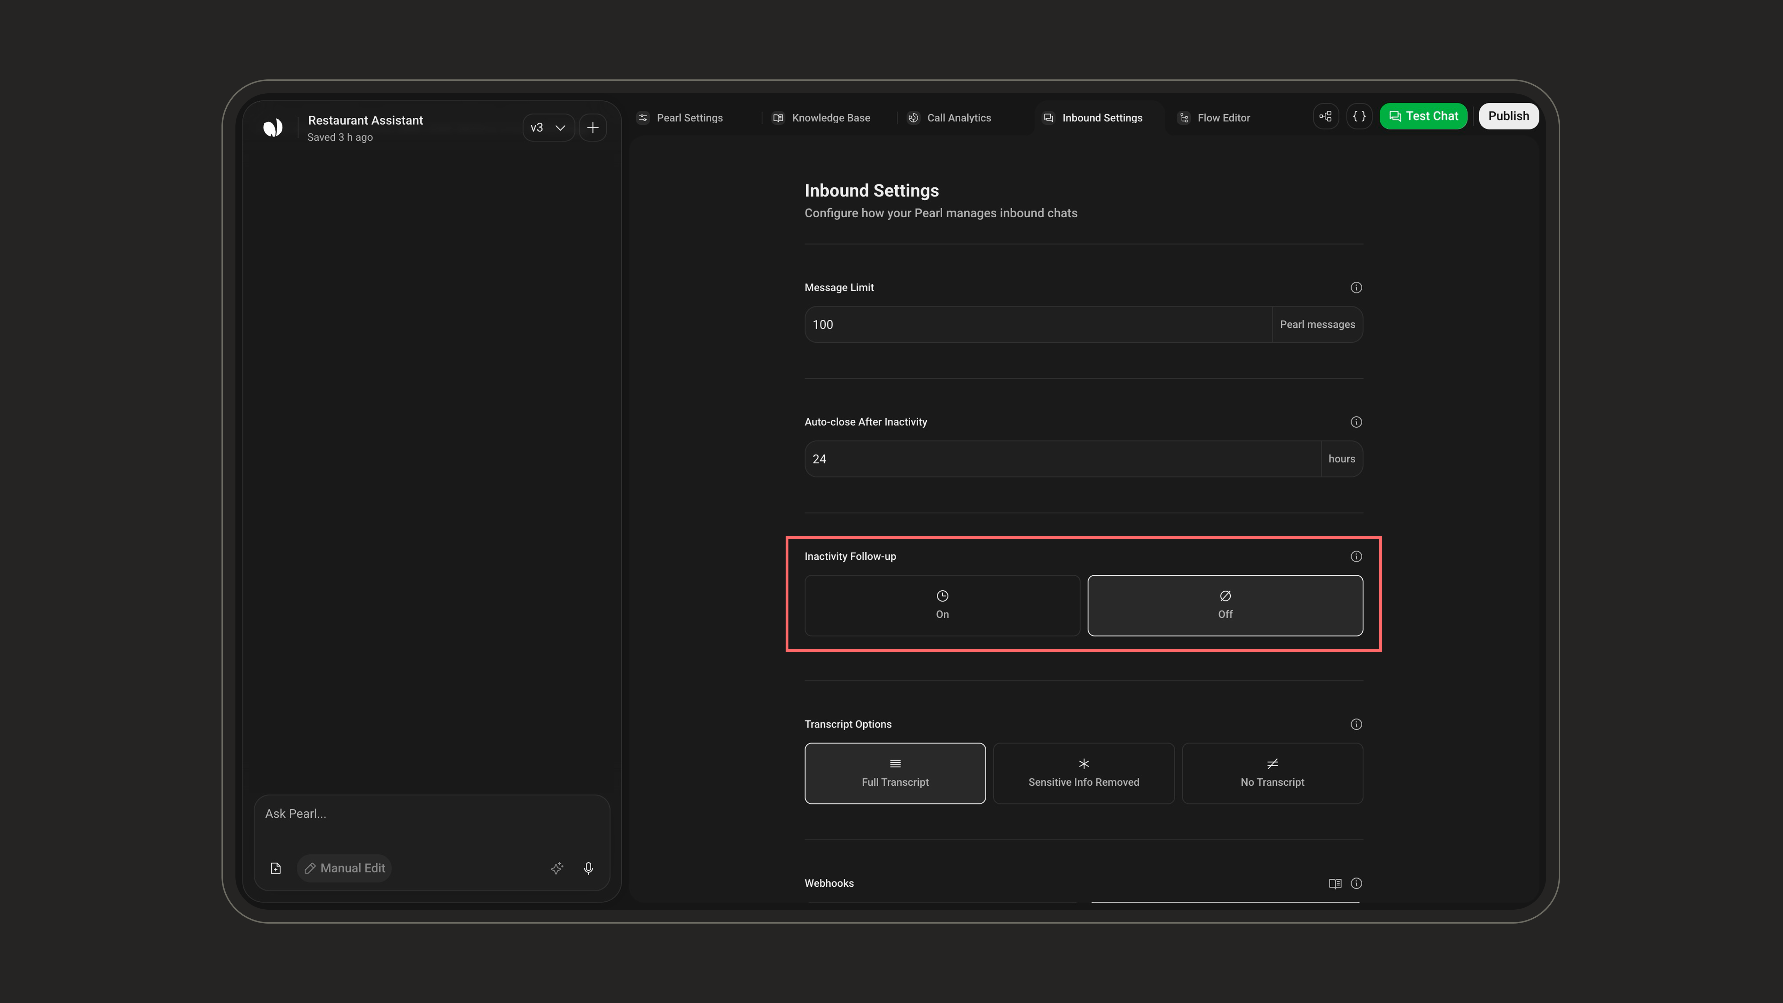Open Webhooks documentation book icon

point(1335,883)
